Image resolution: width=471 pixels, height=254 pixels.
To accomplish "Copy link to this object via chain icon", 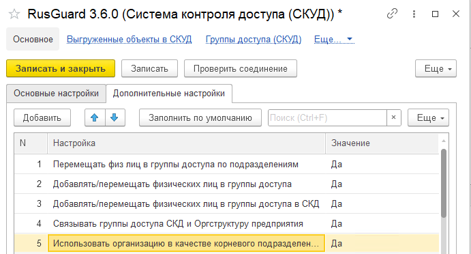I will pyautogui.click(x=393, y=14).
